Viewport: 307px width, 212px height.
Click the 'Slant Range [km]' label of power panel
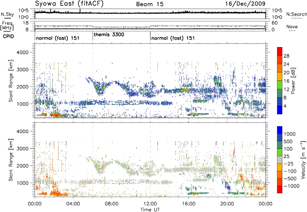(11, 81)
